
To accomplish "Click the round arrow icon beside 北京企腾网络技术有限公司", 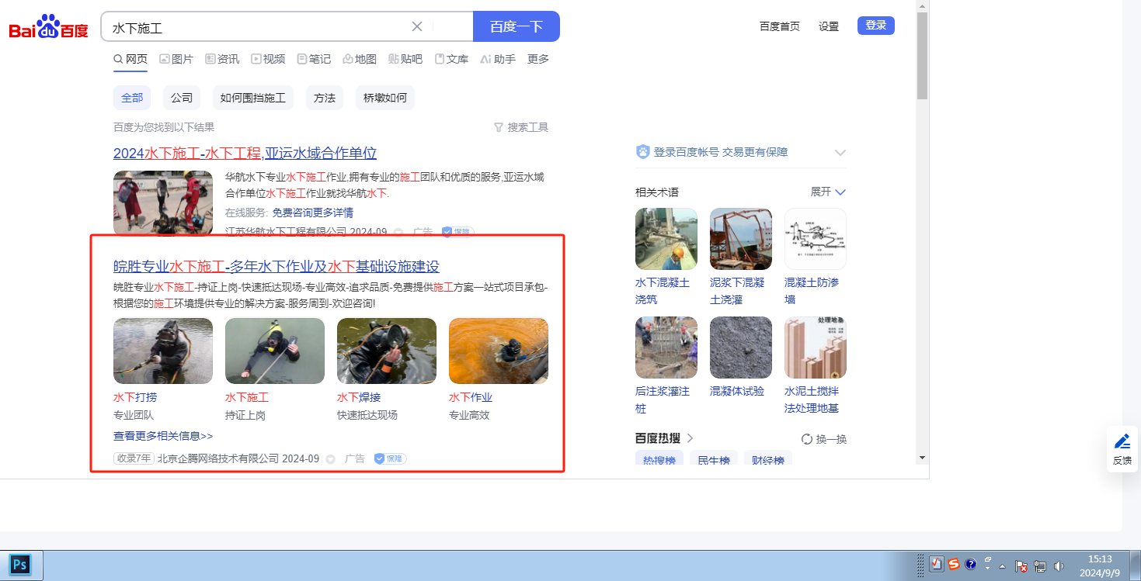I will click(330, 459).
